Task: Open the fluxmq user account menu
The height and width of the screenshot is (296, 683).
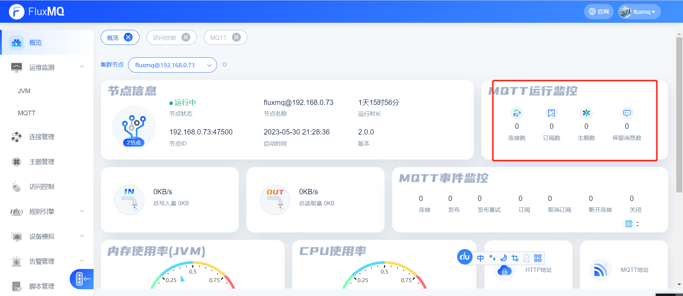Action: [639, 12]
